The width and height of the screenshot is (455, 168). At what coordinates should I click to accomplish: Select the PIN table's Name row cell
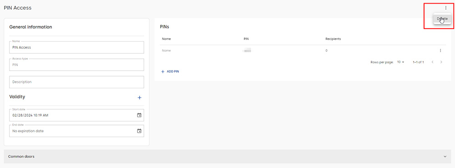166,51
